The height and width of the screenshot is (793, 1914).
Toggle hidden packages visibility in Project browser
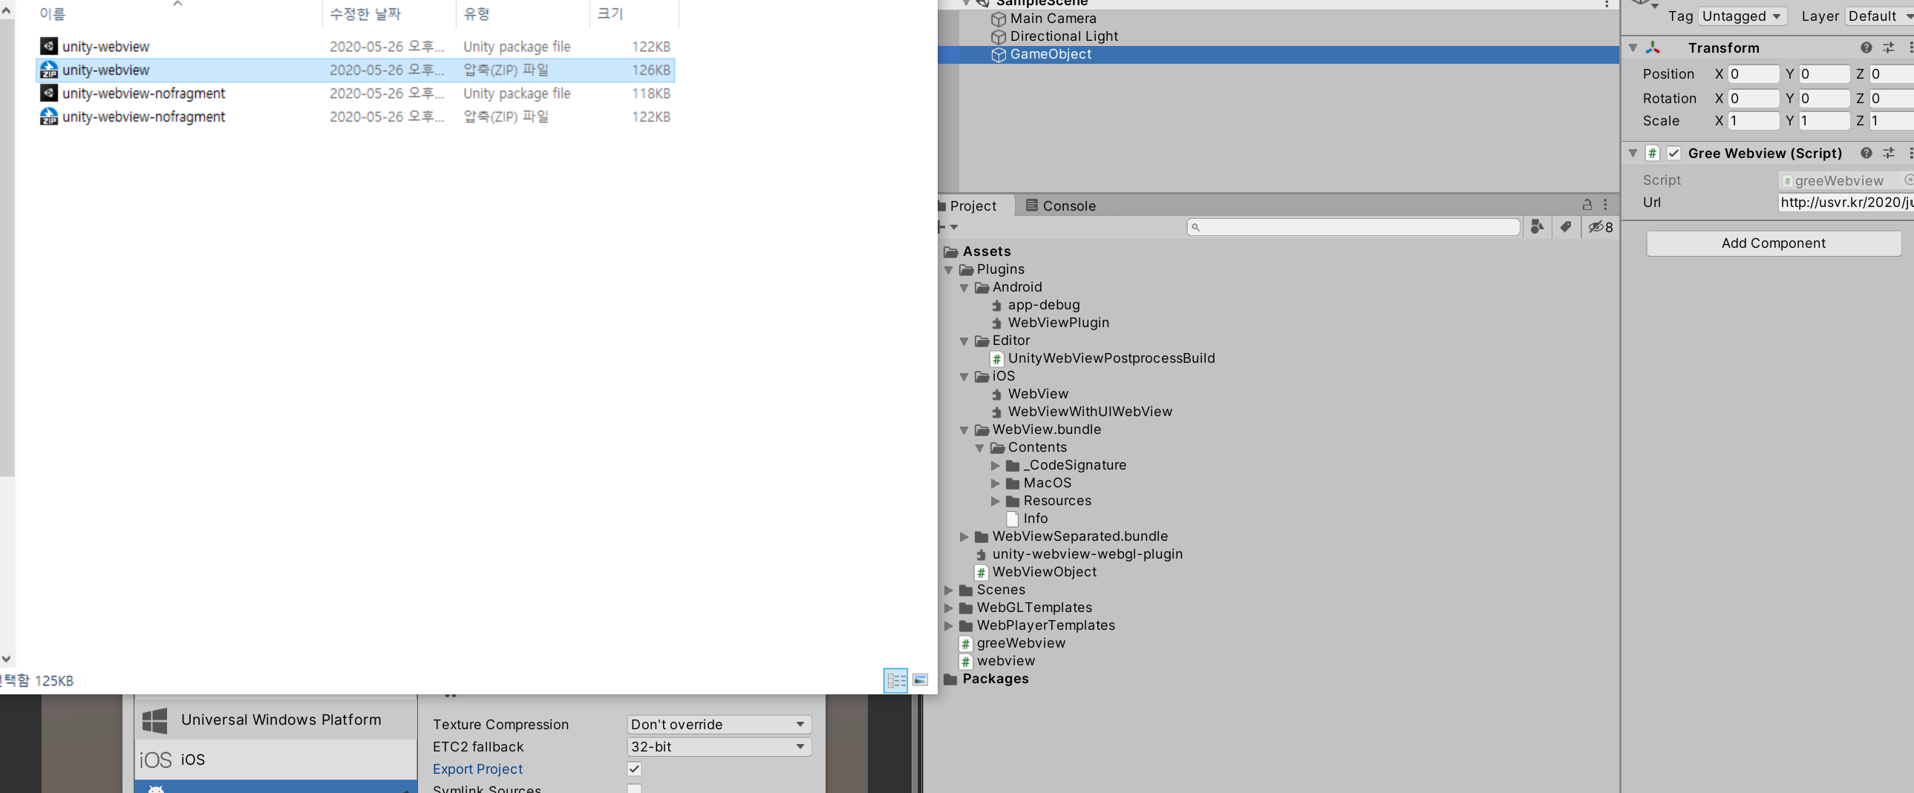pos(1596,227)
